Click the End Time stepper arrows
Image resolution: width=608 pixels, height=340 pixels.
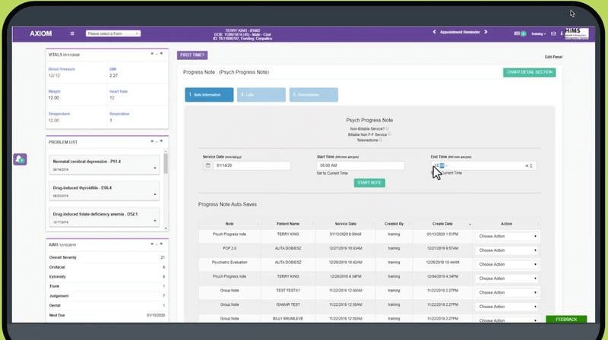[532, 165]
